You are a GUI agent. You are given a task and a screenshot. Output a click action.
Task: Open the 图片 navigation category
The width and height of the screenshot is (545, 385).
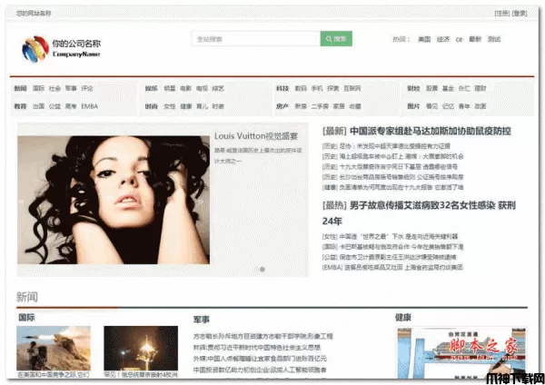coord(413,106)
